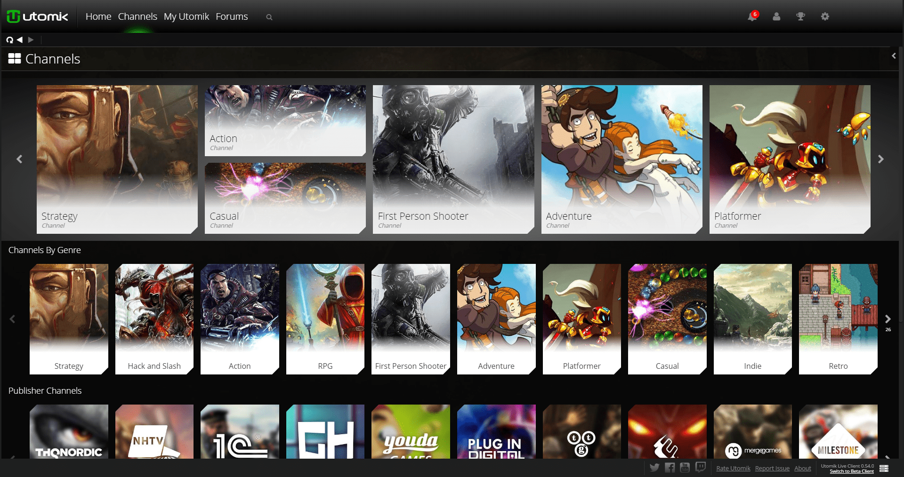Open the Plug In Digital publisher channel

click(x=496, y=431)
